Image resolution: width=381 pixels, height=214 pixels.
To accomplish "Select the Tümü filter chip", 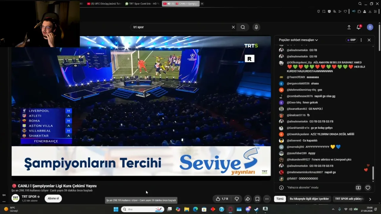I will click(x=280, y=199).
